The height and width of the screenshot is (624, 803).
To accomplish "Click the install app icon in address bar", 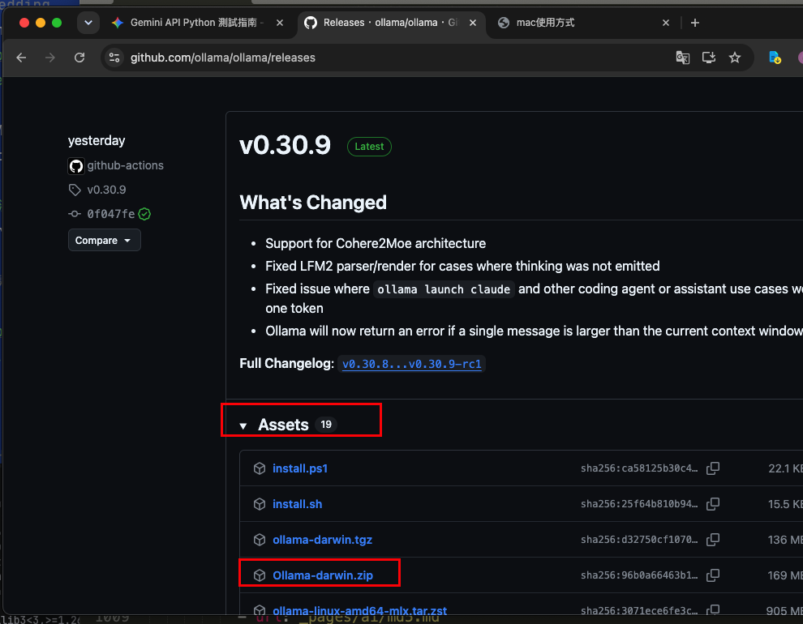I will 709,58.
